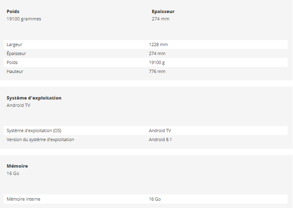The width and height of the screenshot is (293, 208).
Task: Select the 776 mm height value
Action: coord(157,71)
